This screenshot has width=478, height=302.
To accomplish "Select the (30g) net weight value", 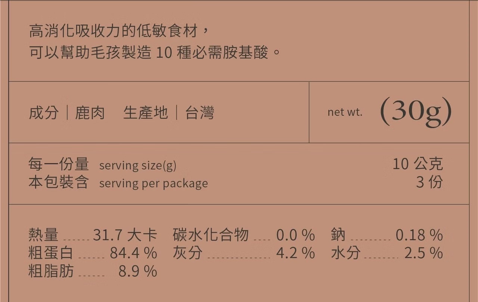I will pyautogui.click(x=416, y=111).
